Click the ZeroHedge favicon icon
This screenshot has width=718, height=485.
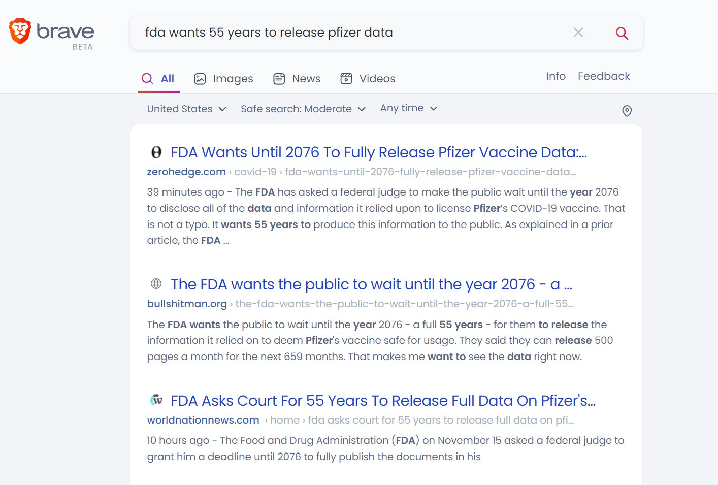156,152
